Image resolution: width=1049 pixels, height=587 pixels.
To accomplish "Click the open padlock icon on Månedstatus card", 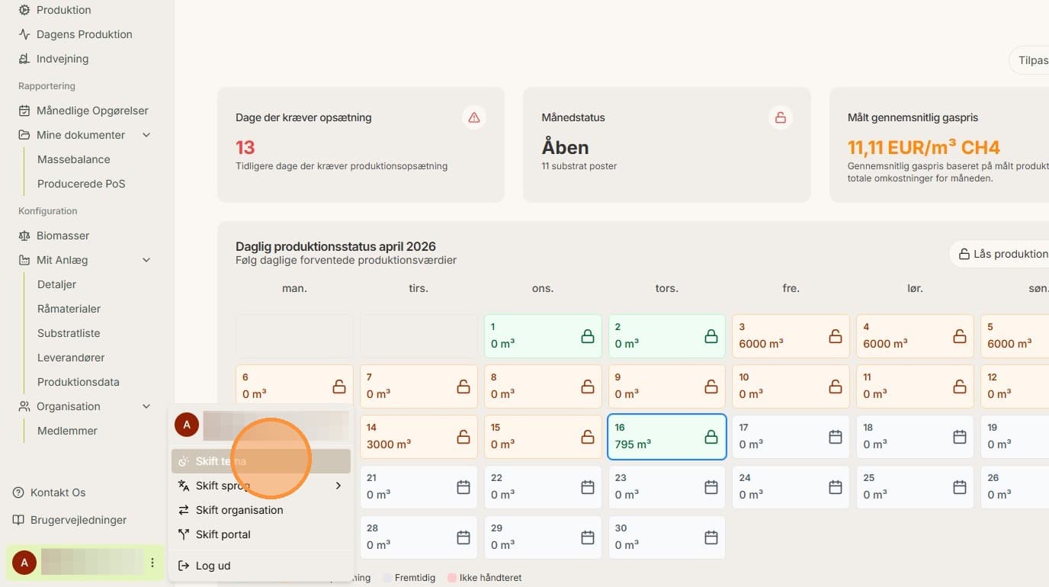I will [780, 117].
